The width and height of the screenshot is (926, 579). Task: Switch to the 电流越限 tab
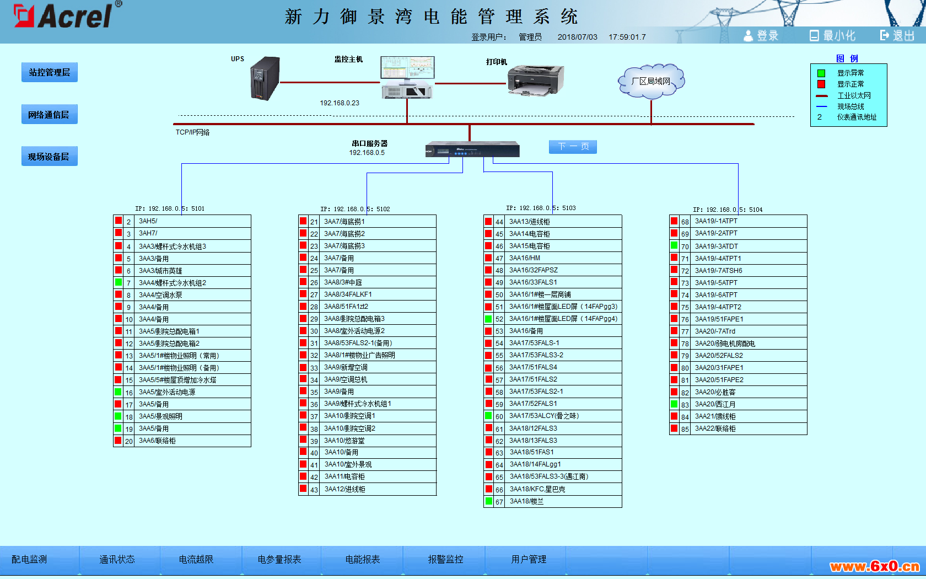[x=196, y=560]
